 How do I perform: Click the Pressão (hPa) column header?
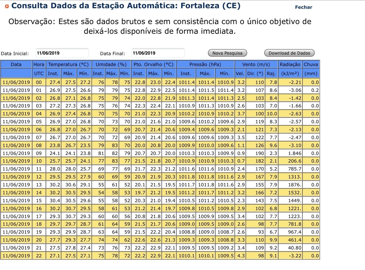205,64
